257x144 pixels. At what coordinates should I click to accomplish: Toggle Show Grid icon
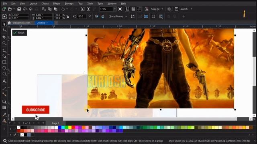(133, 9)
